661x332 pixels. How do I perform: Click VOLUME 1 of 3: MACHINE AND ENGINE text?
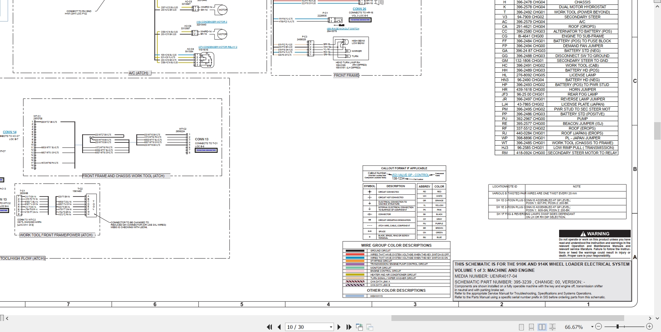tap(494, 270)
